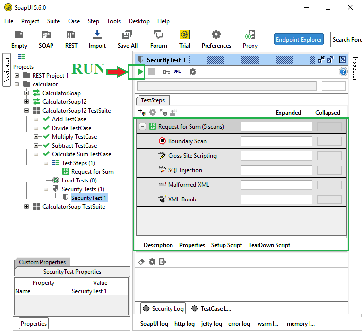Select the TestSteps tab

click(x=153, y=100)
